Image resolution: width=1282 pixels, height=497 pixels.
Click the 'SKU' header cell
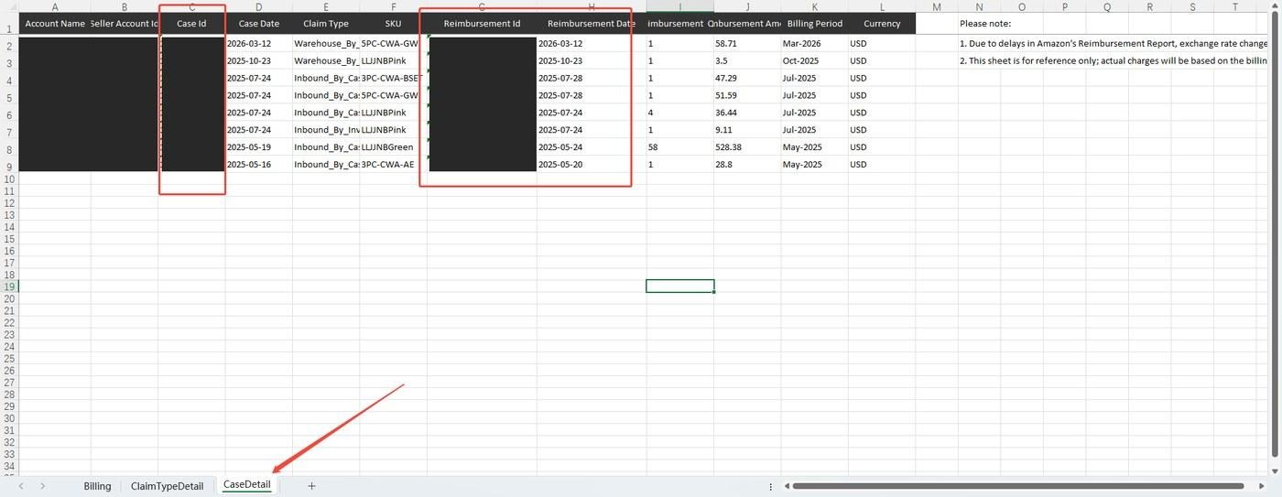(x=393, y=23)
